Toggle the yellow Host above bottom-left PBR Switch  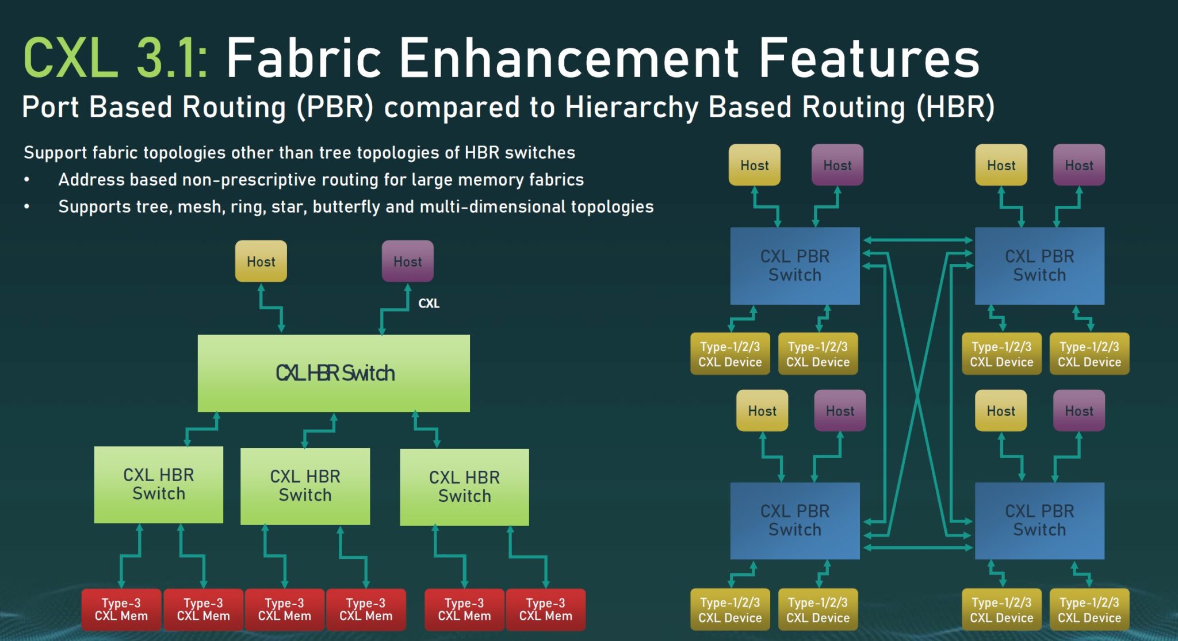[x=762, y=410]
